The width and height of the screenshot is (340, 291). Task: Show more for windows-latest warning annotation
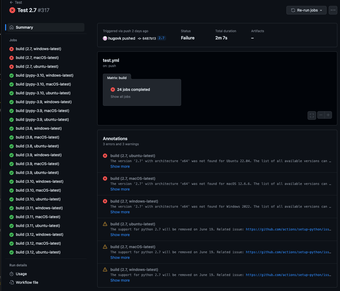pyautogui.click(x=120, y=280)
